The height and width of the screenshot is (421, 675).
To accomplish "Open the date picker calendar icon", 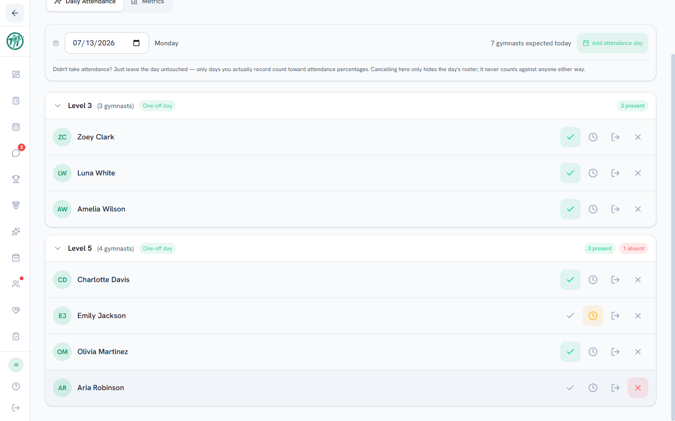I will 136,43.
